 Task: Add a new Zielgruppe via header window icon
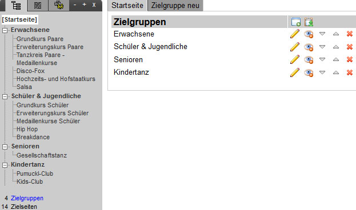[296, 22]
